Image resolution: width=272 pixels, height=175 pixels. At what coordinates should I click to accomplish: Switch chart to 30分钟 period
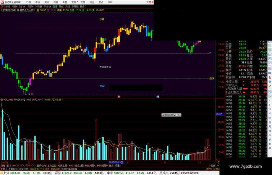pyautogui.click(x=38, y=6)
